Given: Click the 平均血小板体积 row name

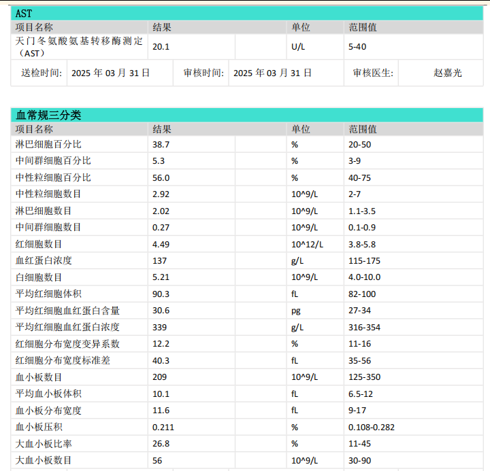Looking at the screenshot, I should [48, 394].
